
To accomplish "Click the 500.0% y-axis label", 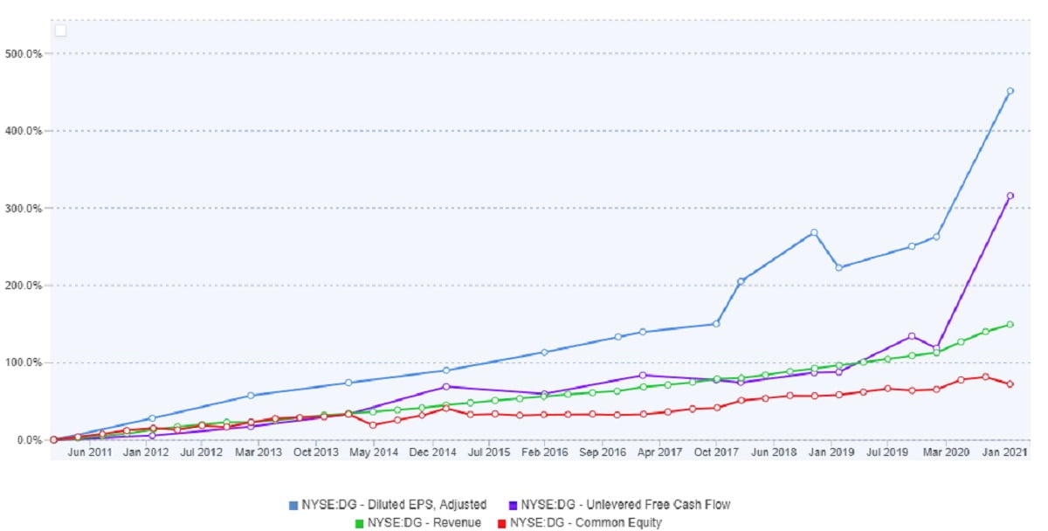I will tap(24, 53).
